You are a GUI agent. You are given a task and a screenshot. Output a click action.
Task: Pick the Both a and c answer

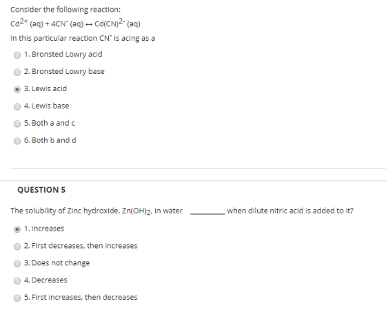17,124
